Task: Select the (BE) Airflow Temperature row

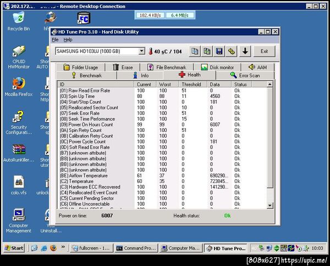Action: coord(162,176)
